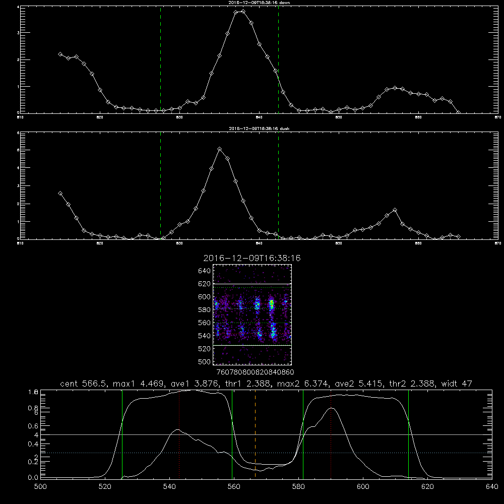This screenshot has width=504, height=504.
Task: Click y-axis label 560 beside the heatmap
Action: pyautogui.click(x=205, y=323)
